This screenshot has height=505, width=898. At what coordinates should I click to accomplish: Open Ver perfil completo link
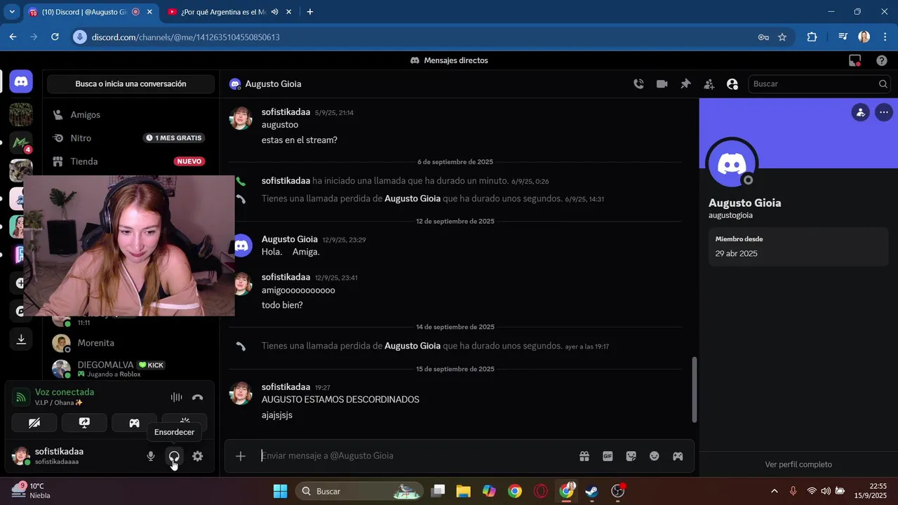[798, 464]
